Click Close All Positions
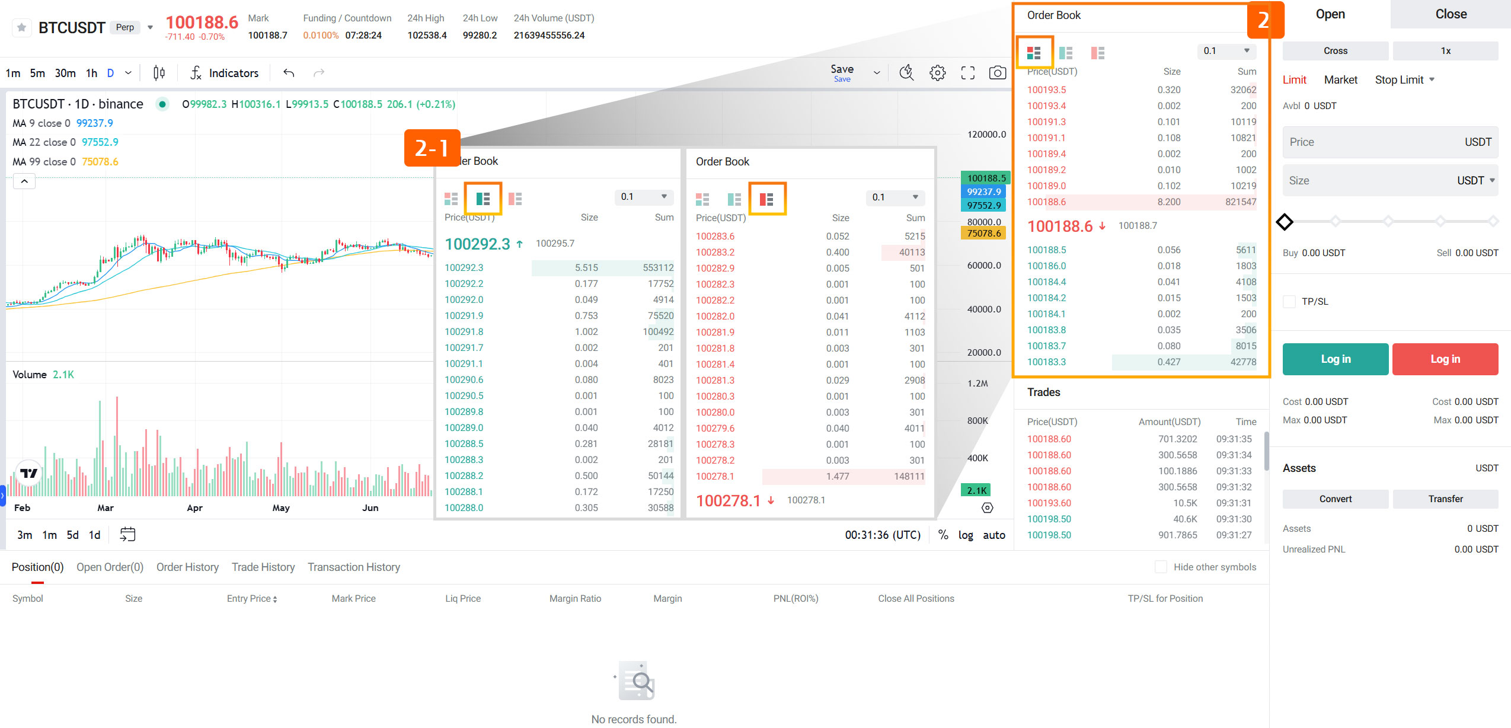 [x=916, y=599]
